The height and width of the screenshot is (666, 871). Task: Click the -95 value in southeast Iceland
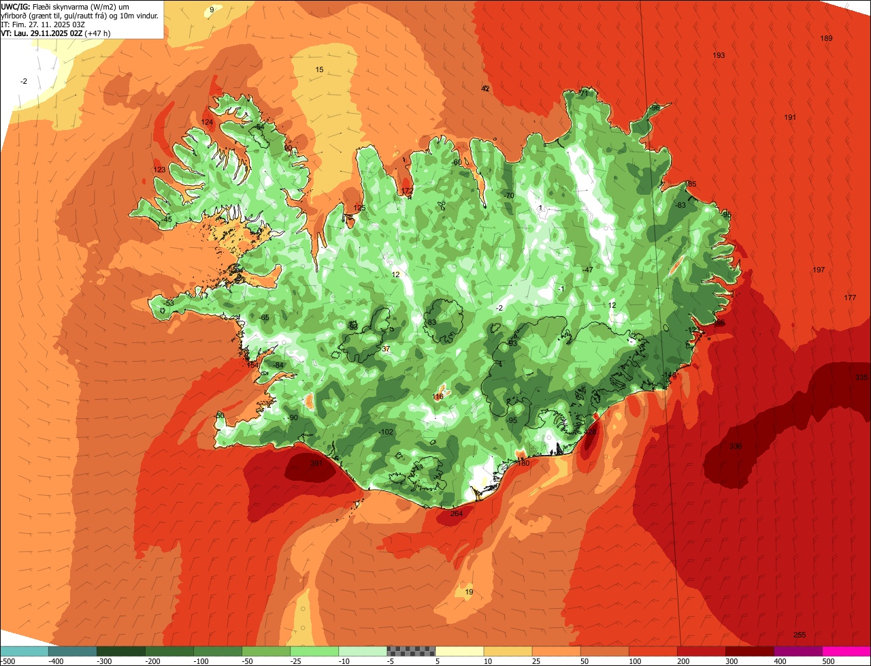click(512, 420)
